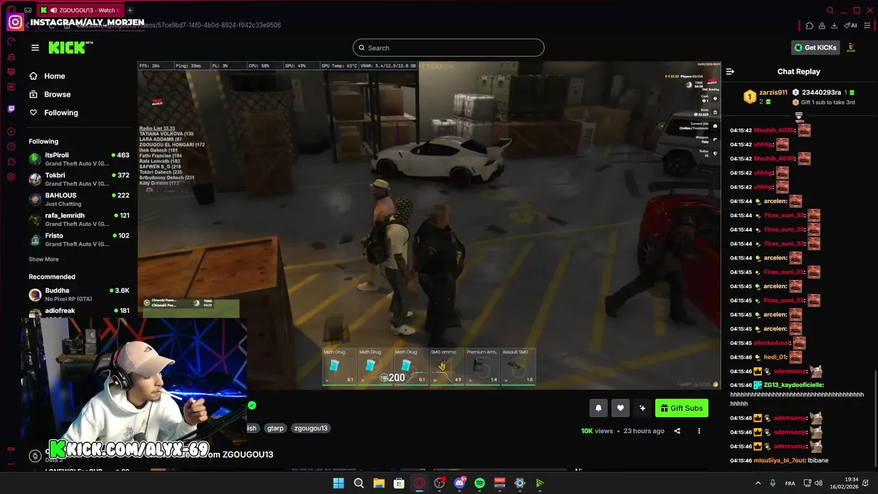Image resolution: width=878 pixels, height=494 pixels.
Task: Click on the video player area
Action: (429, 225)
